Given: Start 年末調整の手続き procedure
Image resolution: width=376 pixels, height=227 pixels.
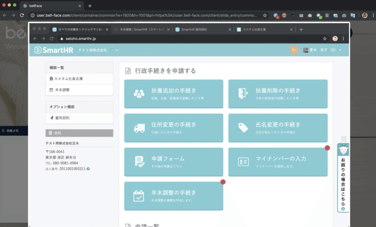Looking at the screenshot, I should (174, 196).
